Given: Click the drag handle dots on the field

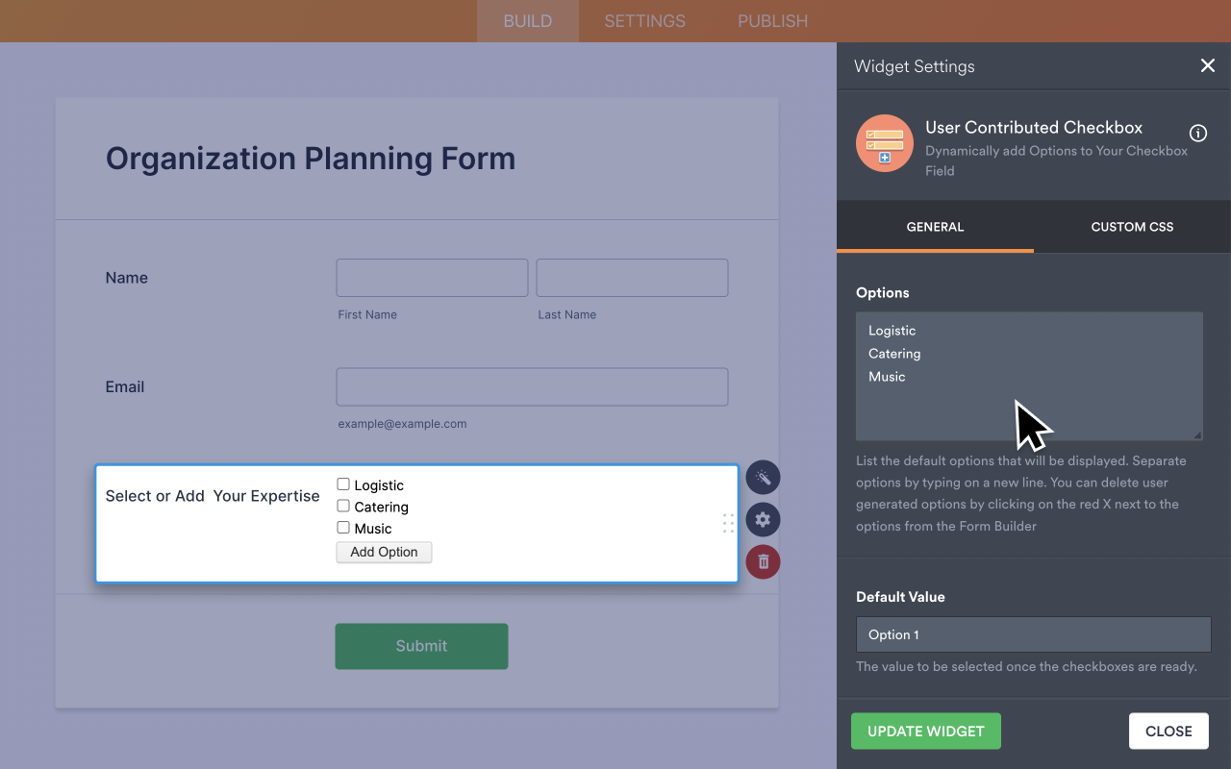Looking at the screenshot, I should [728, 523].
